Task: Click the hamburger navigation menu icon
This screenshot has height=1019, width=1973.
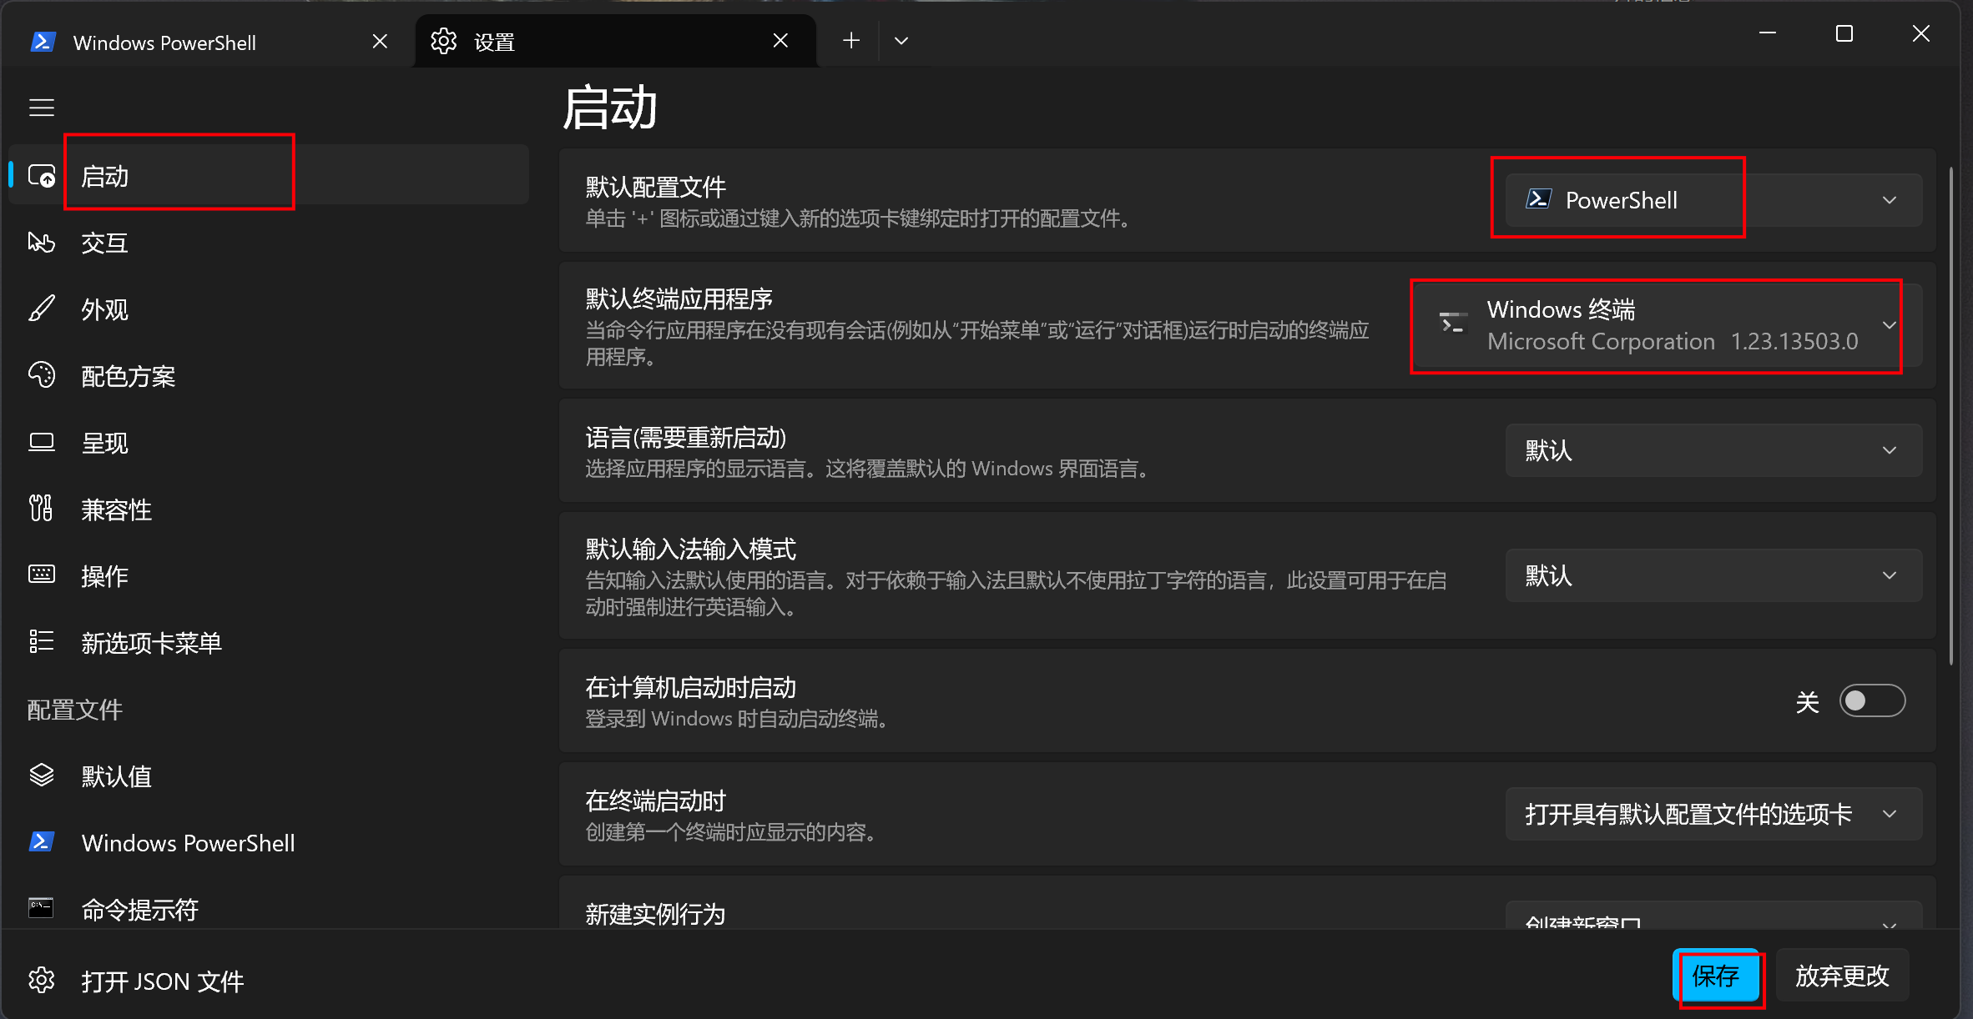Action: pyautogui.click(x=41, y=107)
